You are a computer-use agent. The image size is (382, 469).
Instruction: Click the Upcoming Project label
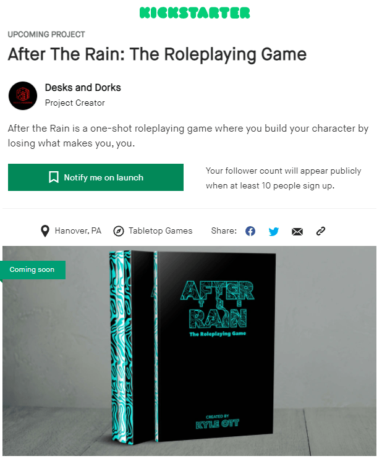[46, 35]
